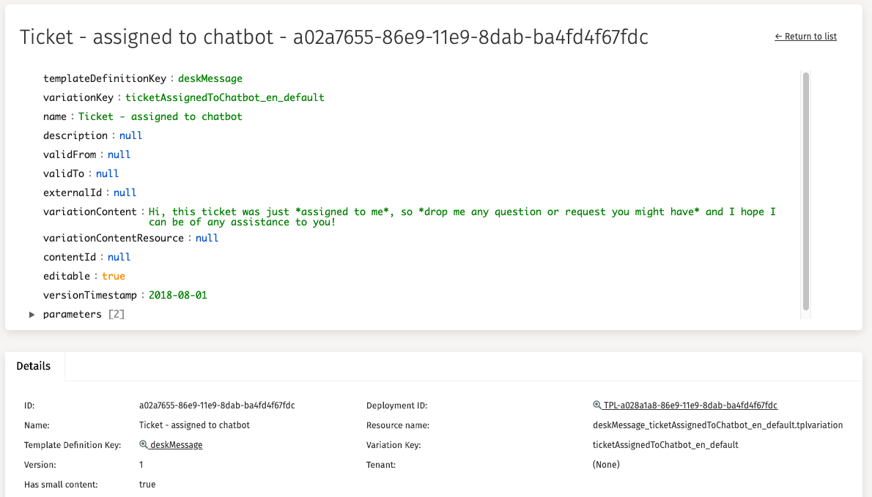Open the deskMessage template definition link

coord(176,445)
